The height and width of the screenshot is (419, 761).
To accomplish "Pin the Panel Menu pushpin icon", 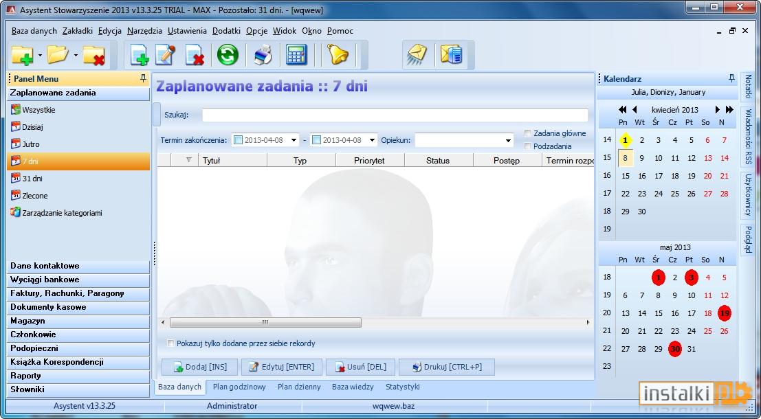I will pyautogui.click(x=143, y=78).
